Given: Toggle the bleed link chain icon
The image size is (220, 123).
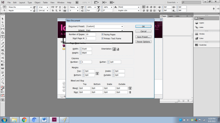Looking at the screenshot, I should point(130,88).
